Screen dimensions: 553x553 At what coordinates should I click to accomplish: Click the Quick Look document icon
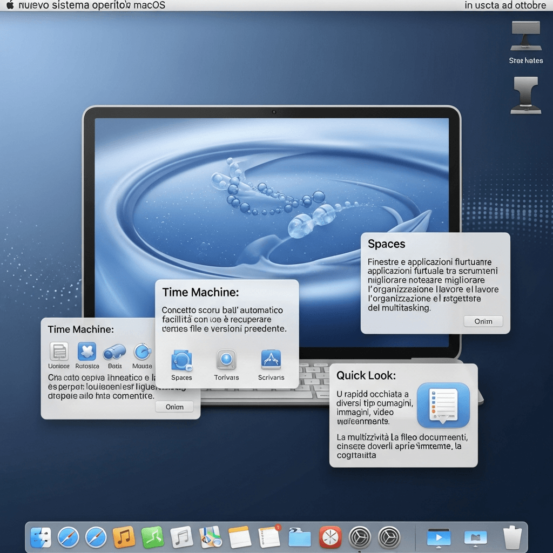click(x=443, y=405)
